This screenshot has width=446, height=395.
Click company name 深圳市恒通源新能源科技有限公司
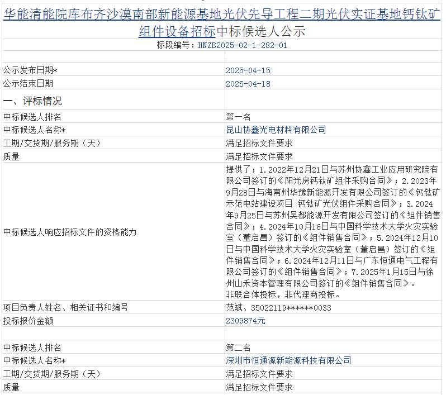coord(288,360)
